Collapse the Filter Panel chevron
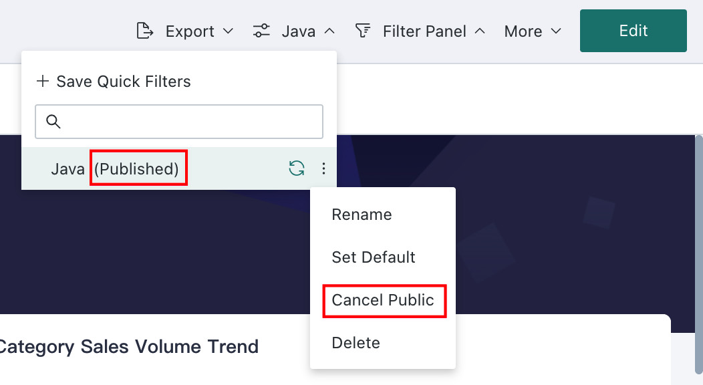 (480, 31)
